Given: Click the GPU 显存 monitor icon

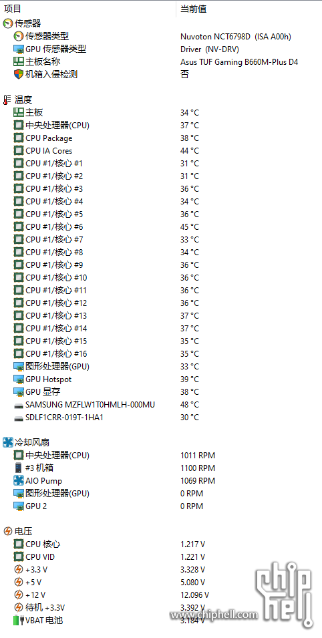Looking at the screenshot, I should pyautogui.click(x=19, y=392).
